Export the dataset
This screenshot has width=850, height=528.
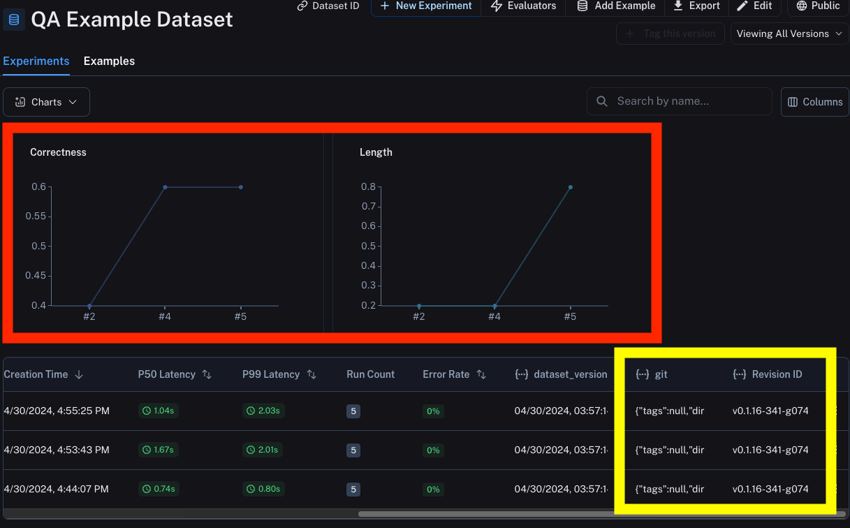tap(696, 6)
